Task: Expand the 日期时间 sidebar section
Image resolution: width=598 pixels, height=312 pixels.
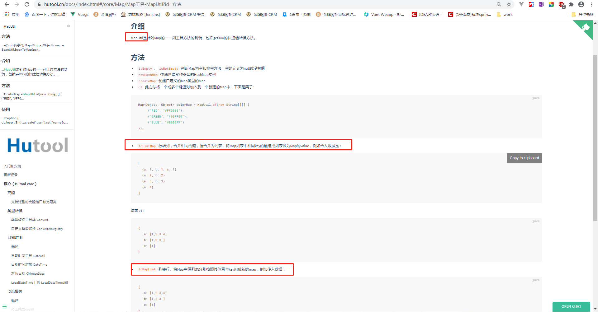Action: [x=14, y=237]
